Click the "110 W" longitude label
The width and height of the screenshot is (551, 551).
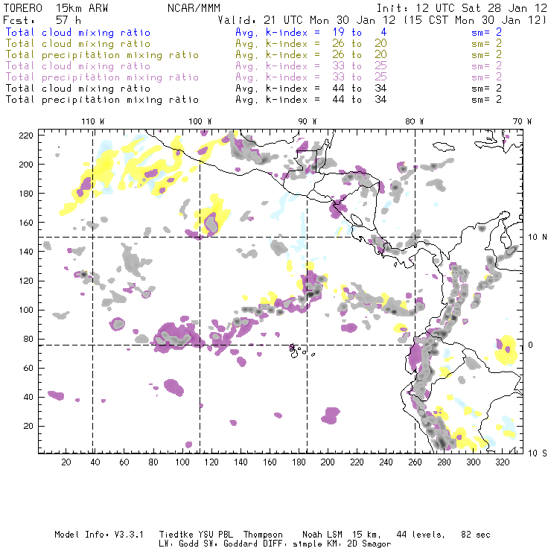[x=93, y=121]
